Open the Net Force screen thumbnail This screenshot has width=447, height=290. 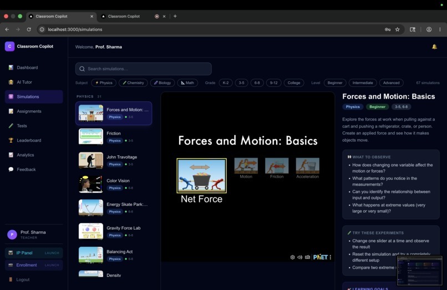tap(201, 175)
